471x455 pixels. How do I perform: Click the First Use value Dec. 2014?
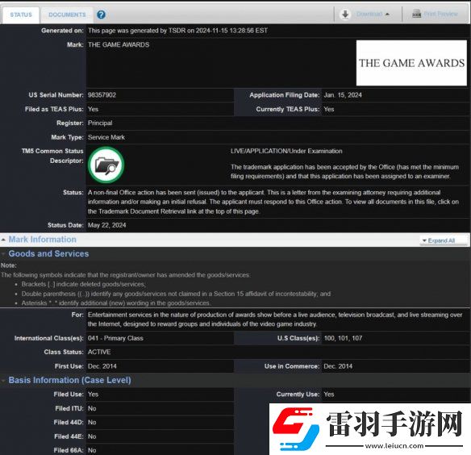tap(102, 366)
